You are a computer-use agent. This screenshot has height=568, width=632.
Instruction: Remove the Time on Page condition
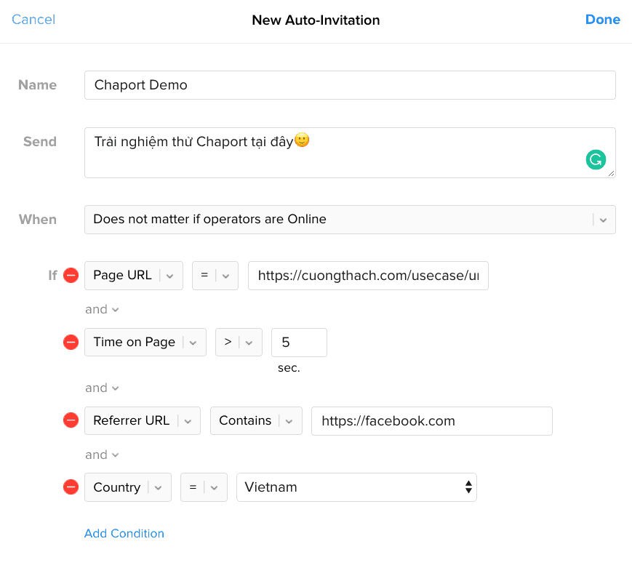(71, 343)
